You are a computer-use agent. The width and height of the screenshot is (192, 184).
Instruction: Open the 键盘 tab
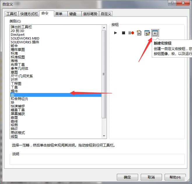(x=75, y=14)
